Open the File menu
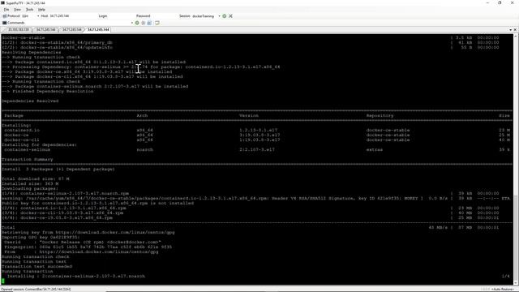519x292 pixels. pyautogui.click(x=6, y=10)
